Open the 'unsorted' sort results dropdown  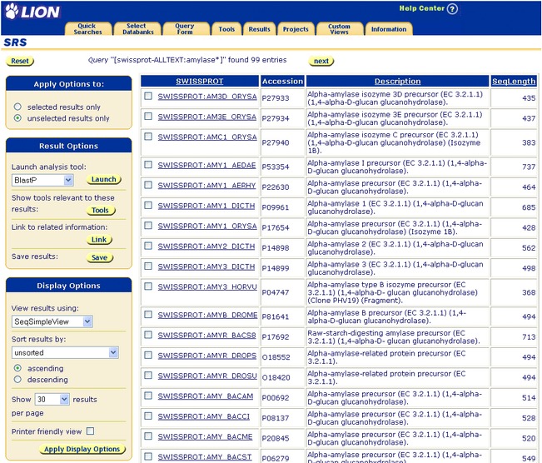coord(65,353)
